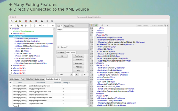Expand the Person id="6" tree node
Image resolution: width=178 pixels, height=111 pixels.
click(12, 73)
